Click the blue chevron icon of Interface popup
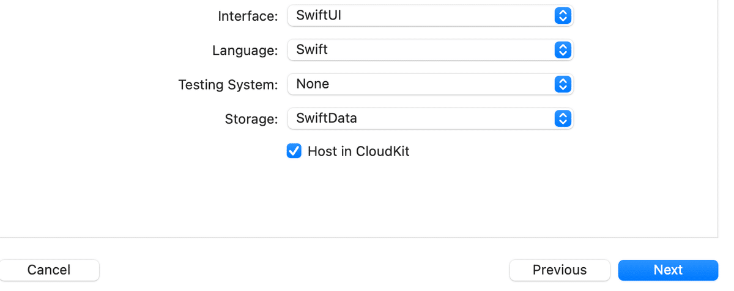 [x=563, y=16]
